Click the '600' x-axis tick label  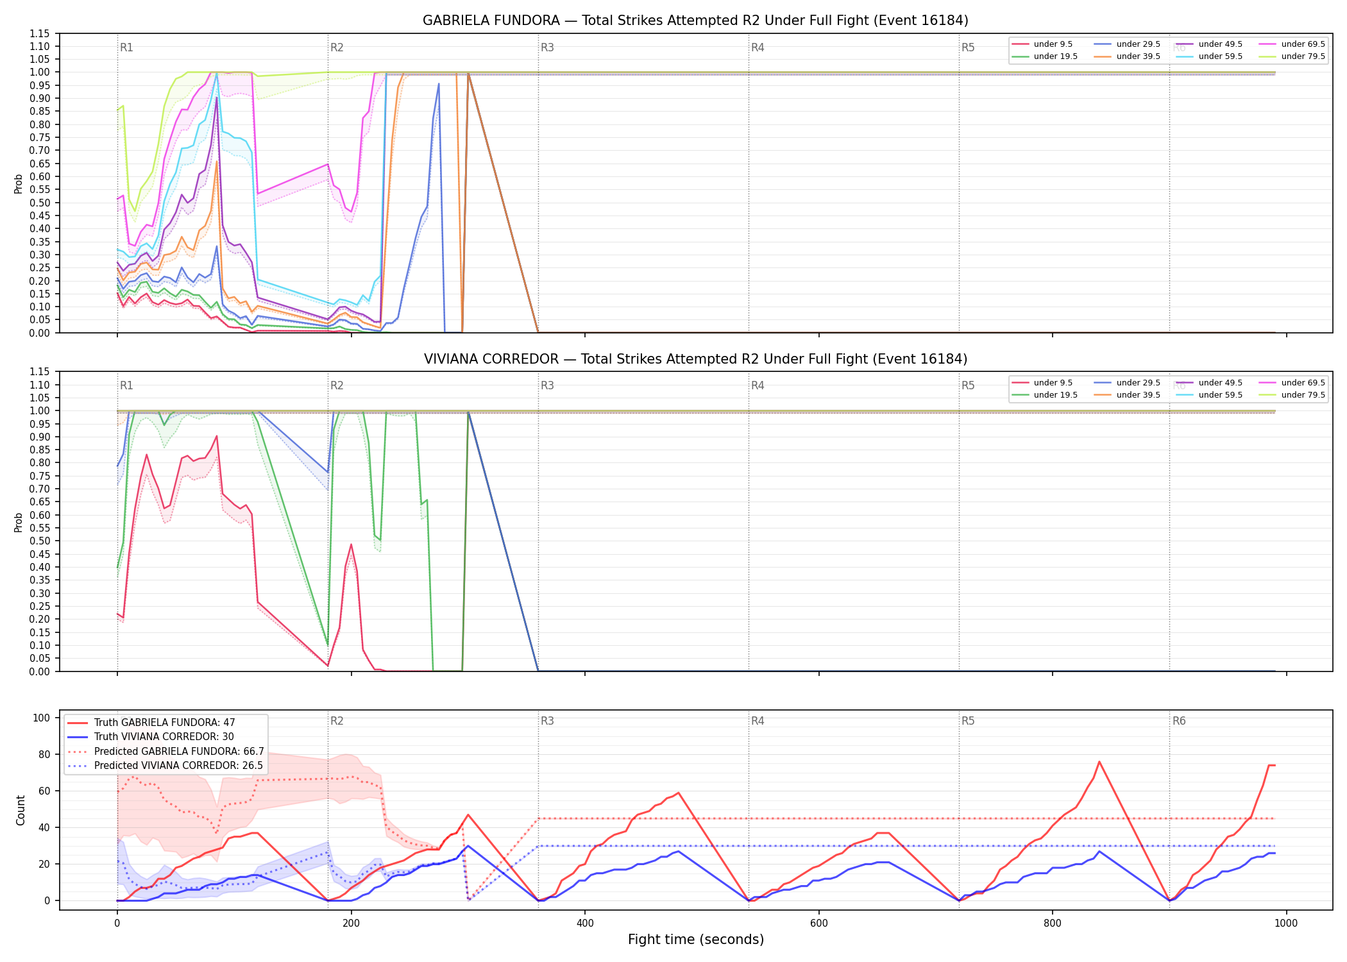pyautogui.click(x=818, y=924)
